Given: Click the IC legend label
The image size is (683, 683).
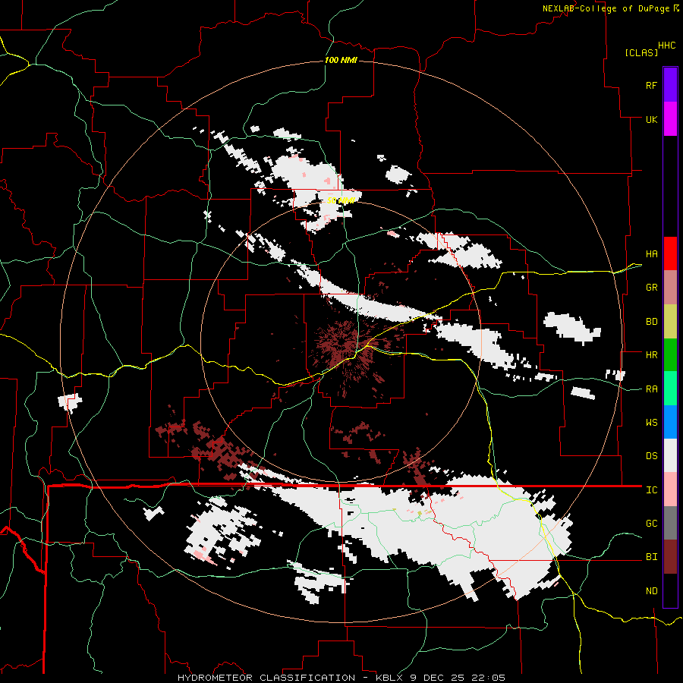Looking at the screenshot, I should [x=651, y=490].
